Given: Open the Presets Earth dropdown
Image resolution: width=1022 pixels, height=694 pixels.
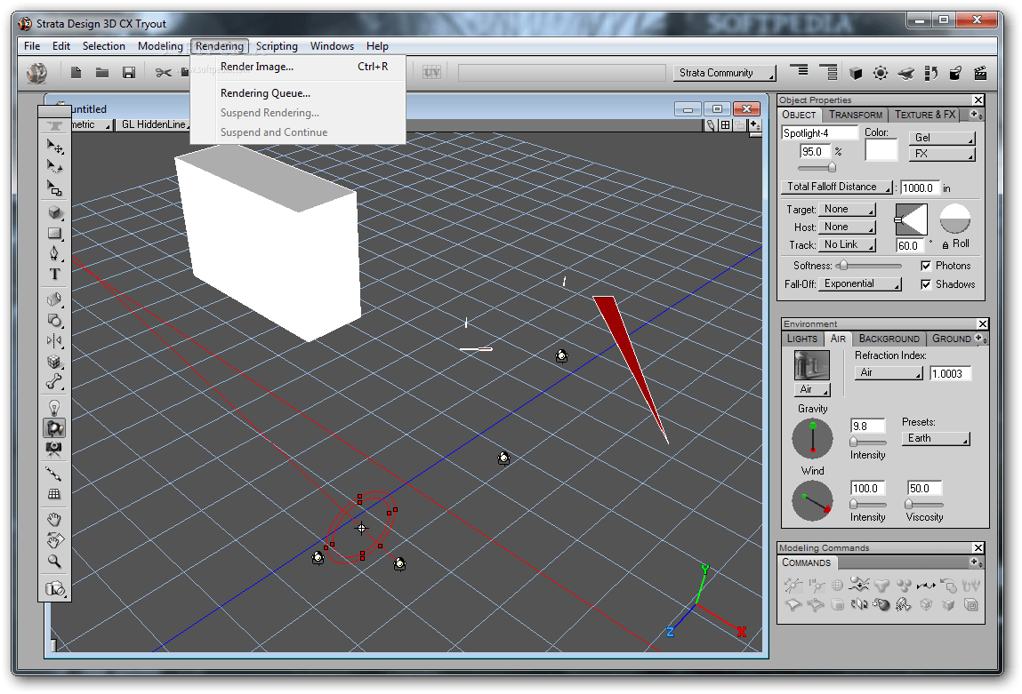Looking at the screenshot, I should [x=936, y=438].
